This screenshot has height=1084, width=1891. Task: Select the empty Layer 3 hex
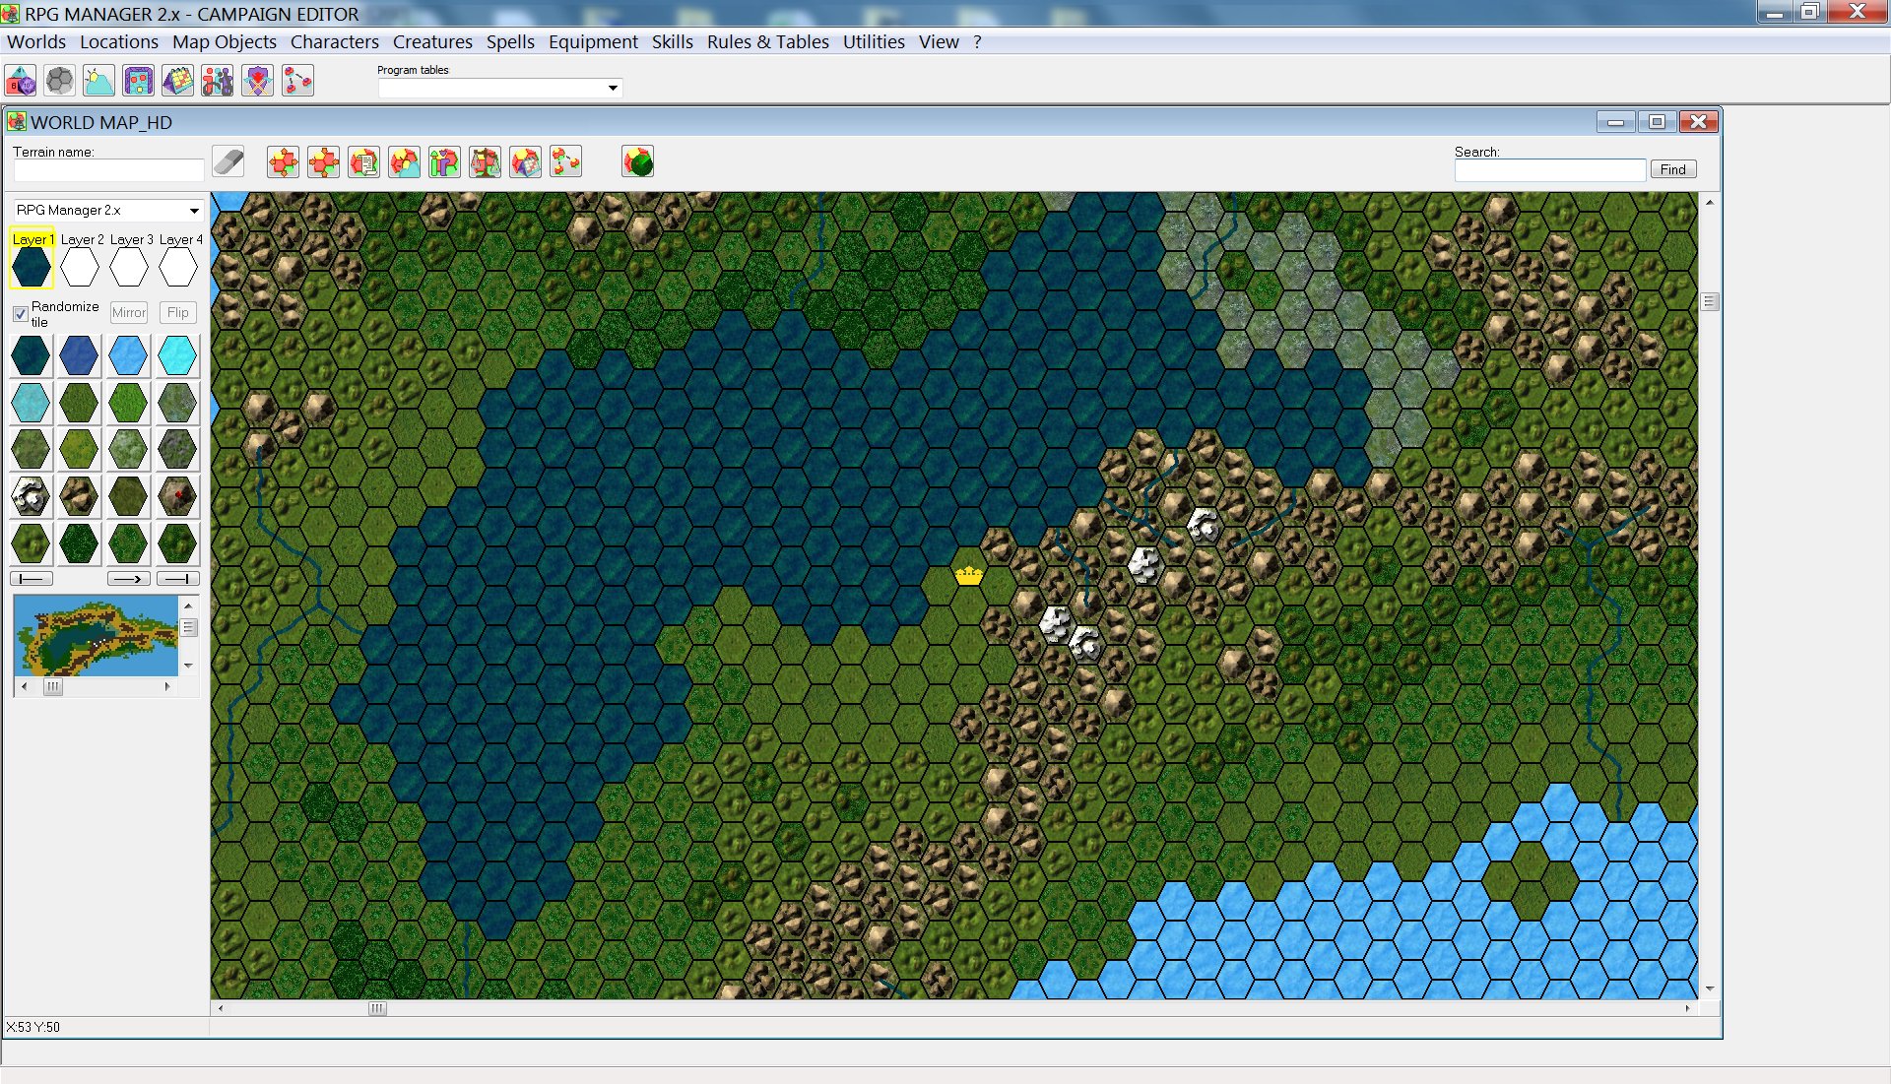coord(129,267)
